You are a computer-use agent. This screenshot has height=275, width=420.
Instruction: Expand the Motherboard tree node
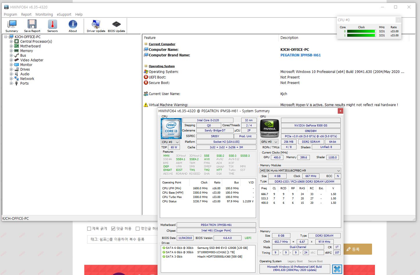point(11,46)
